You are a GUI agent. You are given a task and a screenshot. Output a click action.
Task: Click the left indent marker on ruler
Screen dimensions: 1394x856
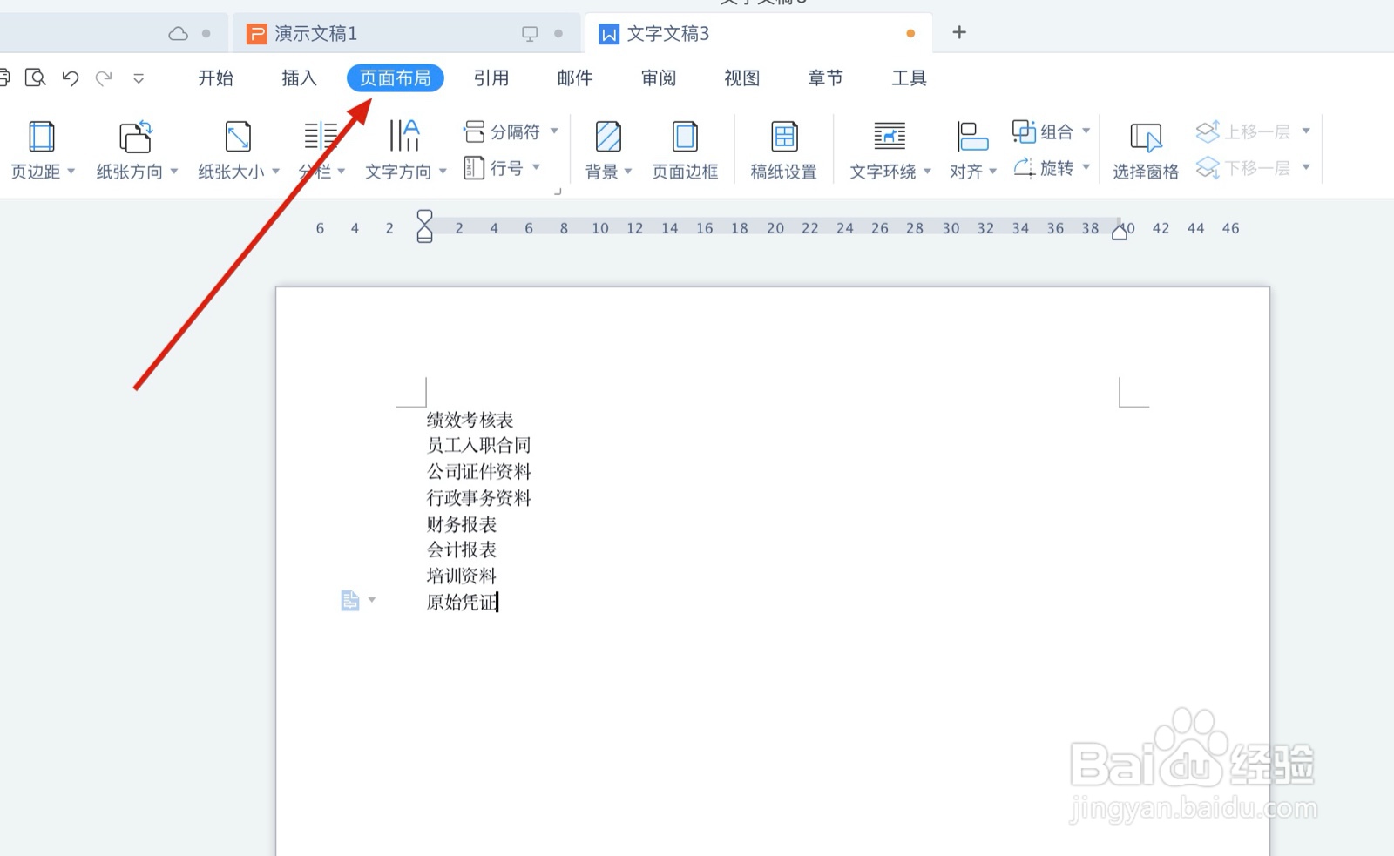pos(424,226)
